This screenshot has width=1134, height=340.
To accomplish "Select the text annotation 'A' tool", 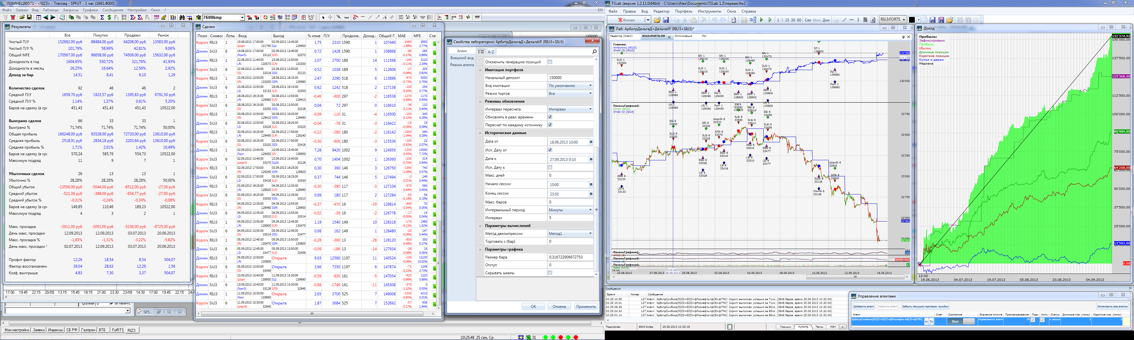I will (873, 20).
